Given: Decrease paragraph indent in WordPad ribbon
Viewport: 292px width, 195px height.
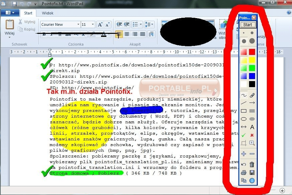Looking at the screenshot, I should pos(119,24).
